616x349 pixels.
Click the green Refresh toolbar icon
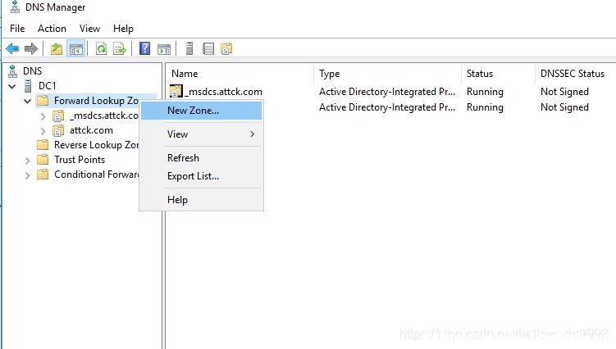[x=102, y=48]
